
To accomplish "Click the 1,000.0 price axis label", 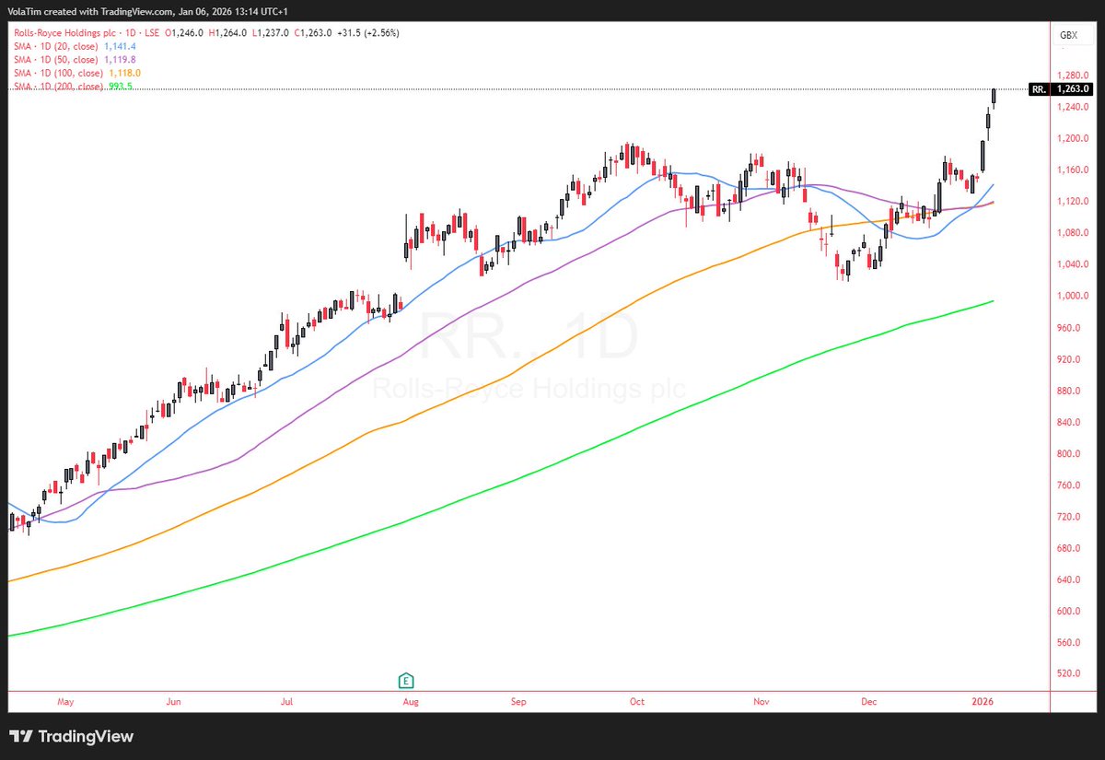I will [x=1075, y=296].
